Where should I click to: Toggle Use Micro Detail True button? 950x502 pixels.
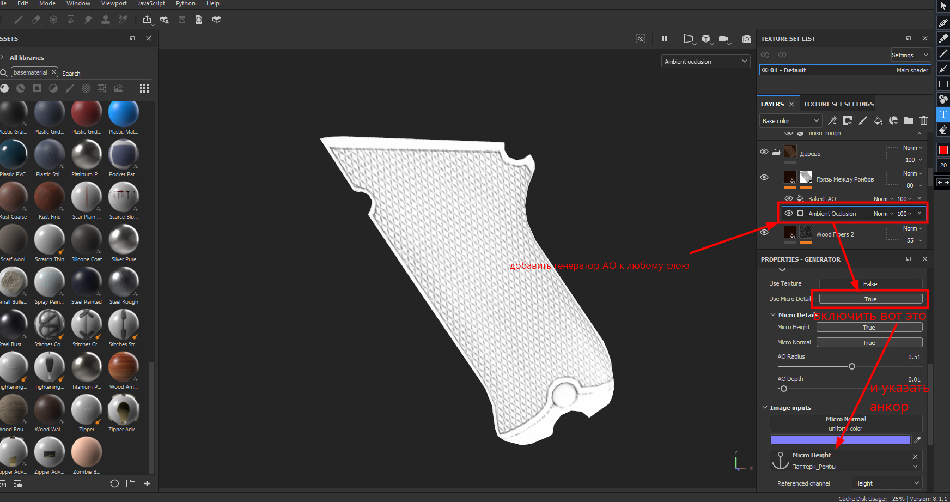point(870,299)
